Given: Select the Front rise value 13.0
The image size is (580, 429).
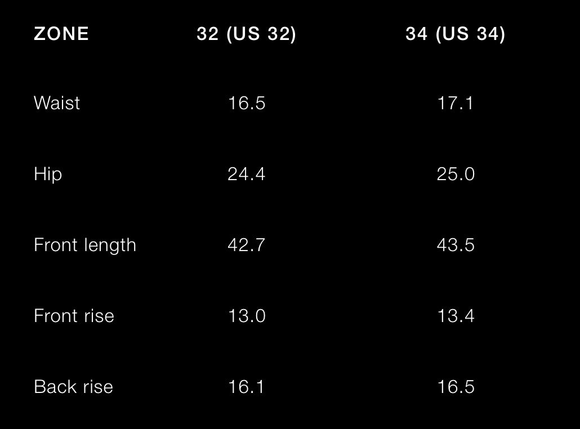Looking at the screenshot, I should coord(246,316).
